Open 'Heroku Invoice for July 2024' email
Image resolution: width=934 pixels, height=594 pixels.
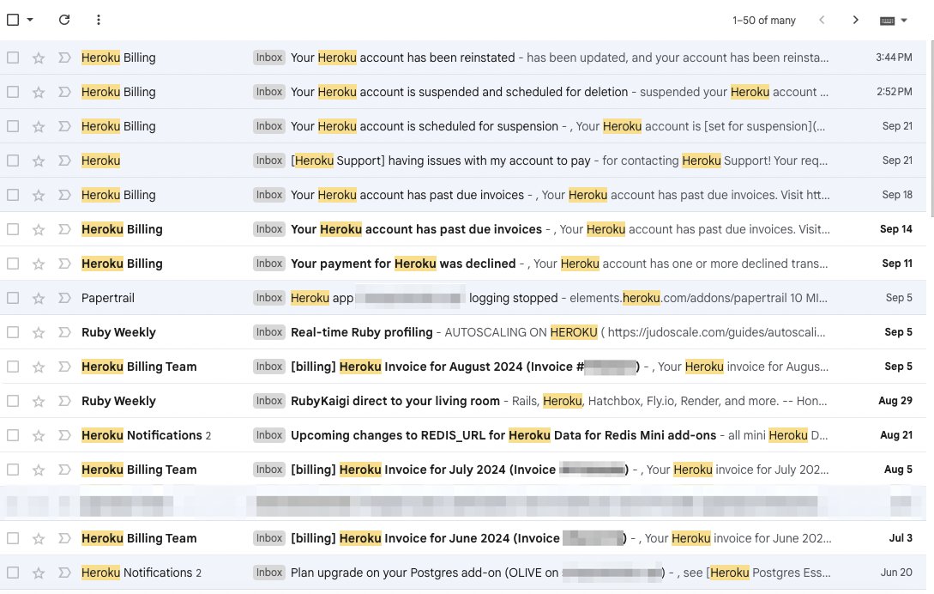(x=459, y=470)
